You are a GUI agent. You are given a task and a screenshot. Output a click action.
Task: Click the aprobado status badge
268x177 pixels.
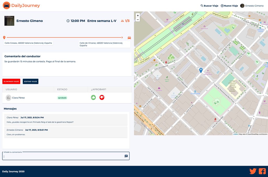(62, 98)
